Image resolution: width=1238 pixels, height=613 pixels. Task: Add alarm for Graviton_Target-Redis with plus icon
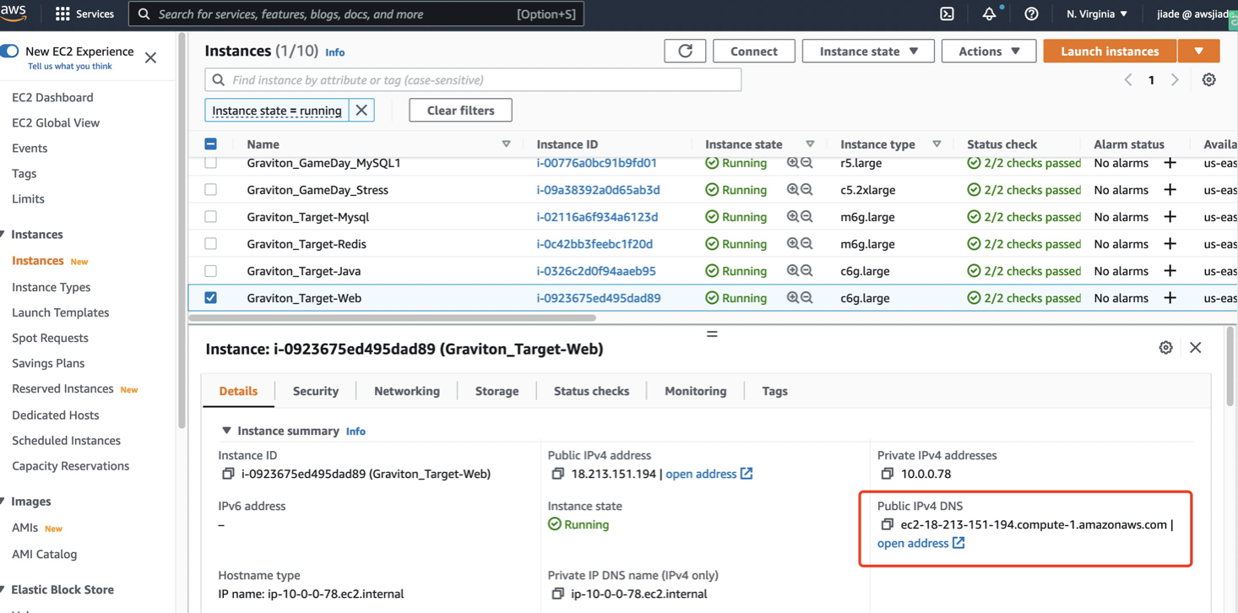[x=1170, y=244]
